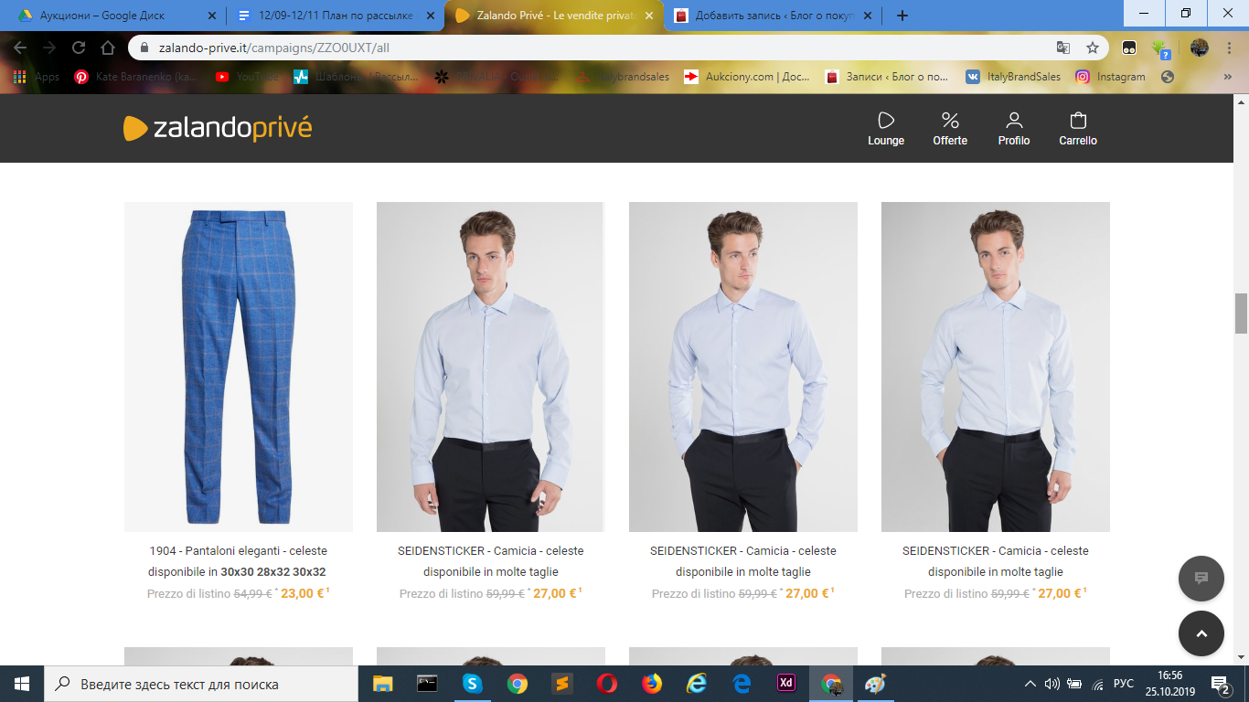The height and width of the screenshot is (702, 1249).
Task: Open the Записи ‹ Блог bookmark
Action: coord(887,77)
